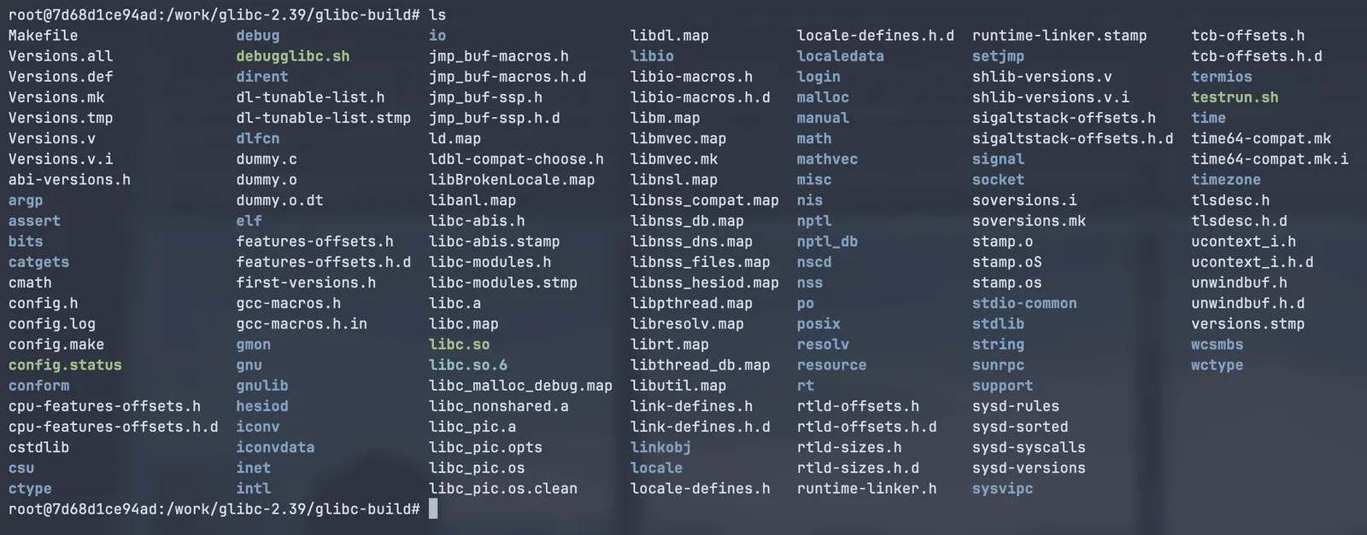Select the nptl_db directory entry
The height and width of the screenshot is (535, 1367).
tap(827, 241)
